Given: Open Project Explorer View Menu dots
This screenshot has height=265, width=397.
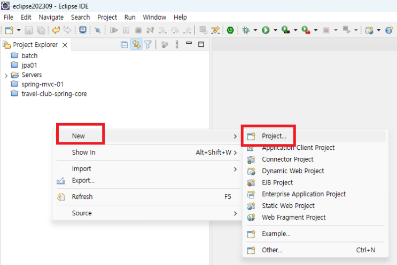Looking at the screenshot, I should (177, 44).
